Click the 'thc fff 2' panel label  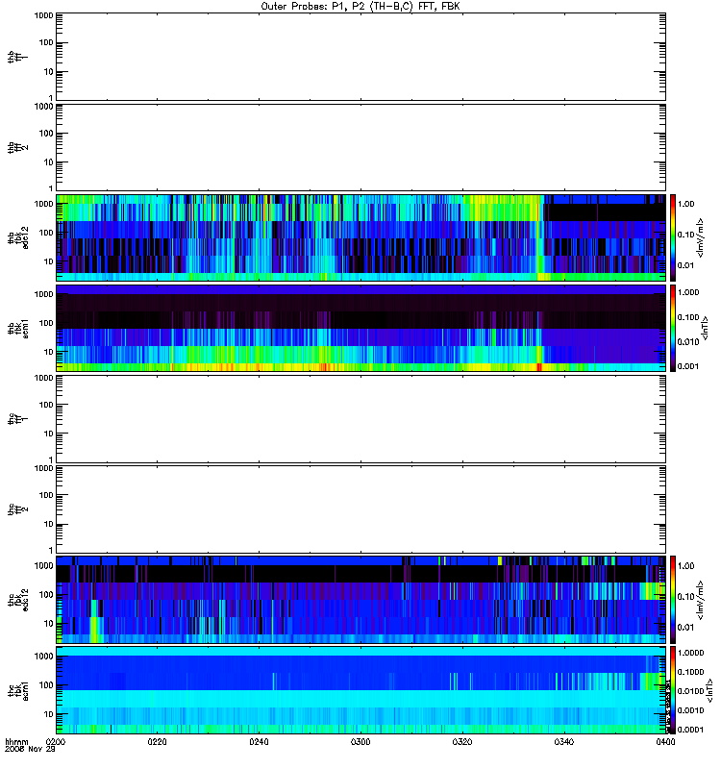point(18,509)
